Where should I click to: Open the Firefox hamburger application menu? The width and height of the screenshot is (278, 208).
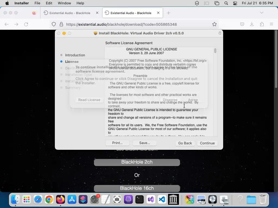click(x=271, y=24)
